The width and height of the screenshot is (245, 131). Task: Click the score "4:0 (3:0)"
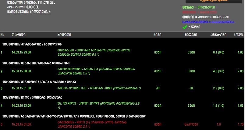click(218, 71)
